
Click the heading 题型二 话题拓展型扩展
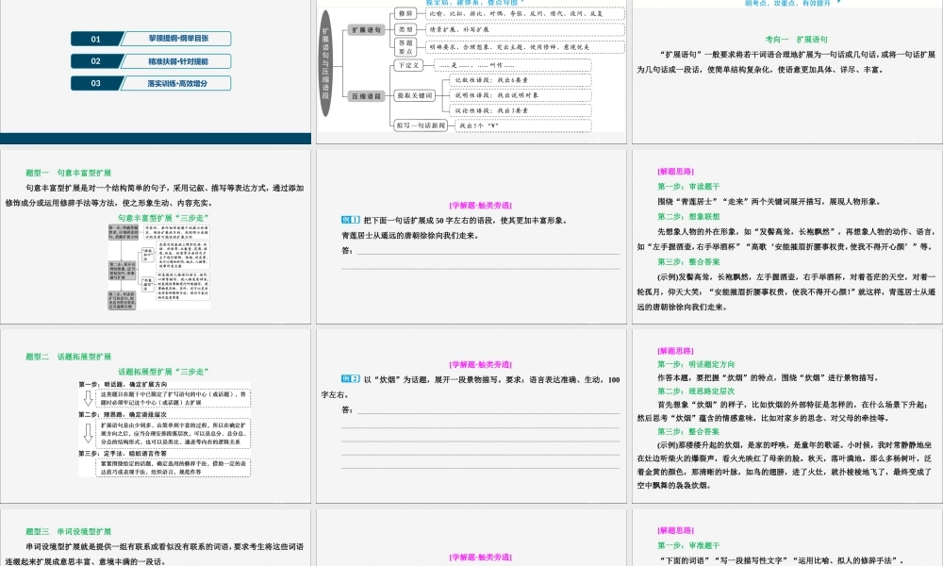69,357
